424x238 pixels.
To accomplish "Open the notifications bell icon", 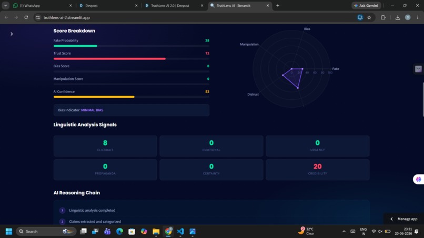I will pos(417,232).
